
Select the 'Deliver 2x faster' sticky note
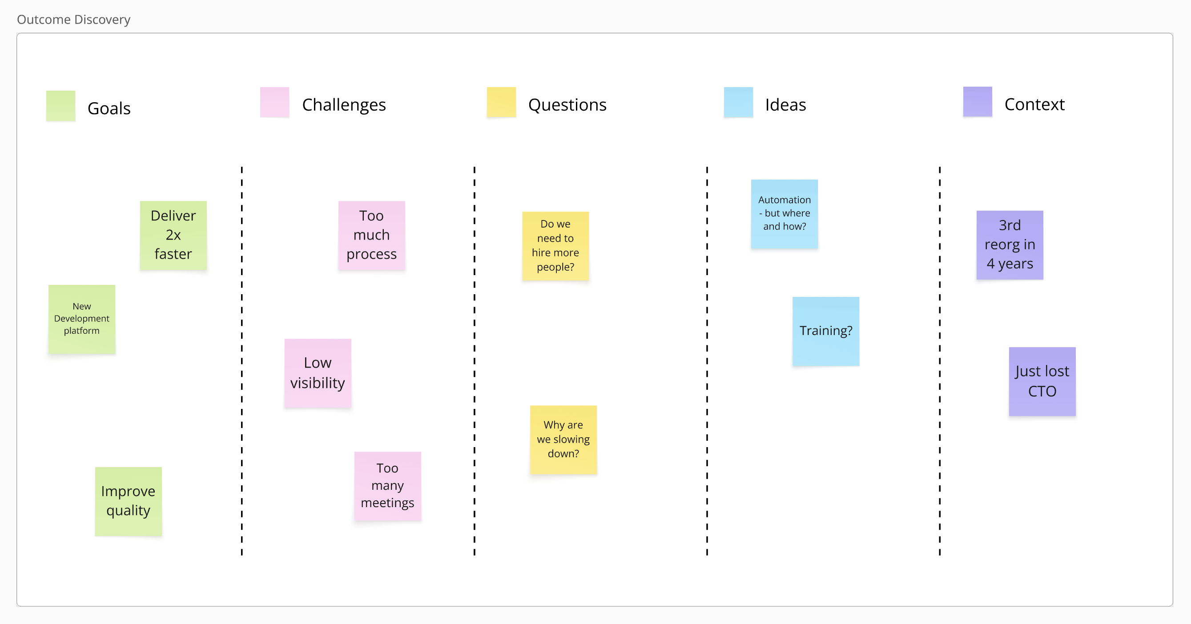pos(173,235)
